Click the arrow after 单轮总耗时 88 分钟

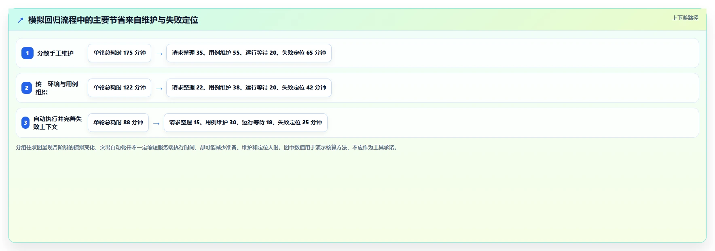coord(157,123)
